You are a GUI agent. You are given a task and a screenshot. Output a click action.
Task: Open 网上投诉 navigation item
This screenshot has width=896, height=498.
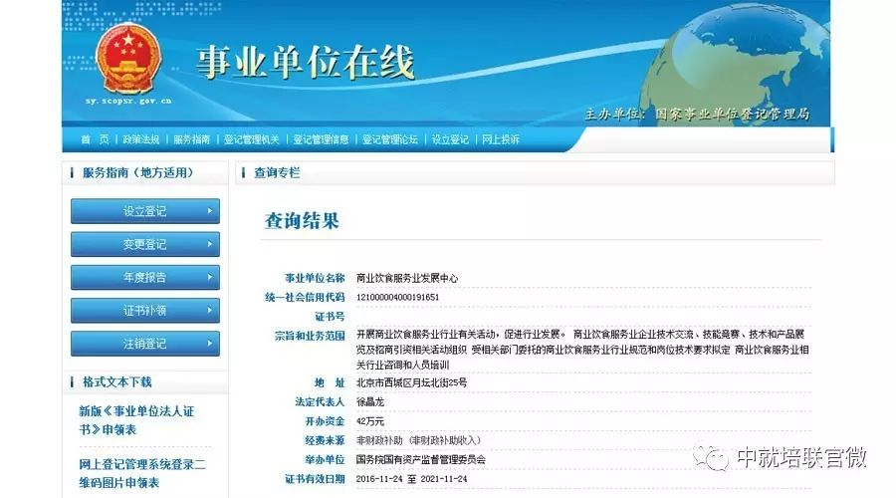501,139
